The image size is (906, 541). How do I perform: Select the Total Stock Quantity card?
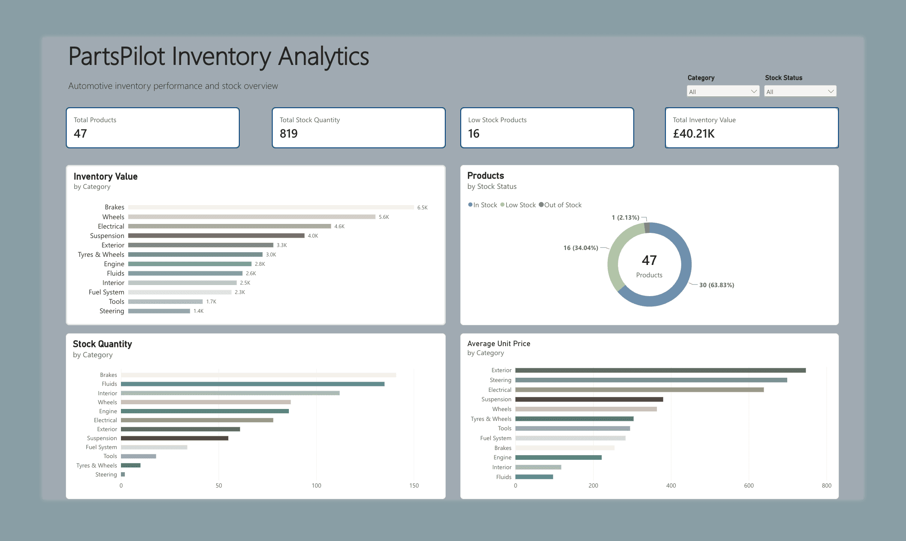click(359, 128)
